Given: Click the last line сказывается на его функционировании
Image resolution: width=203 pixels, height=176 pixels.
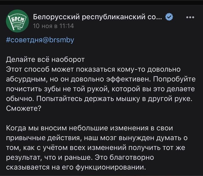Looking at the screenshot, I should [76, 168].
